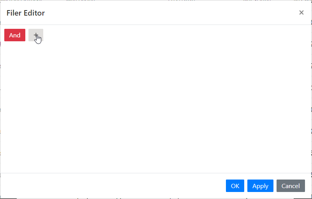This screenshot has width=312, height=199.
Task: Click the empty filter criteria area
Action: click(156, 107)
